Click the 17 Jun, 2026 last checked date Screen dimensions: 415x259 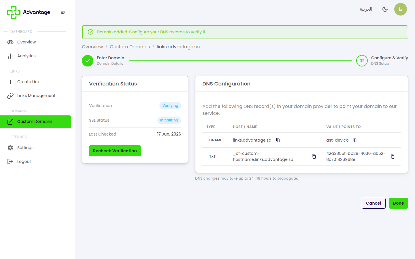(x=169, y=134)
